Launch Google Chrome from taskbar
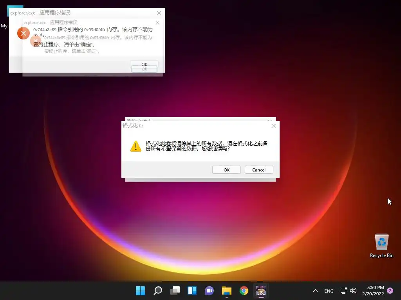This screenshot has width=401, height=300. click(x=244, y=291)
